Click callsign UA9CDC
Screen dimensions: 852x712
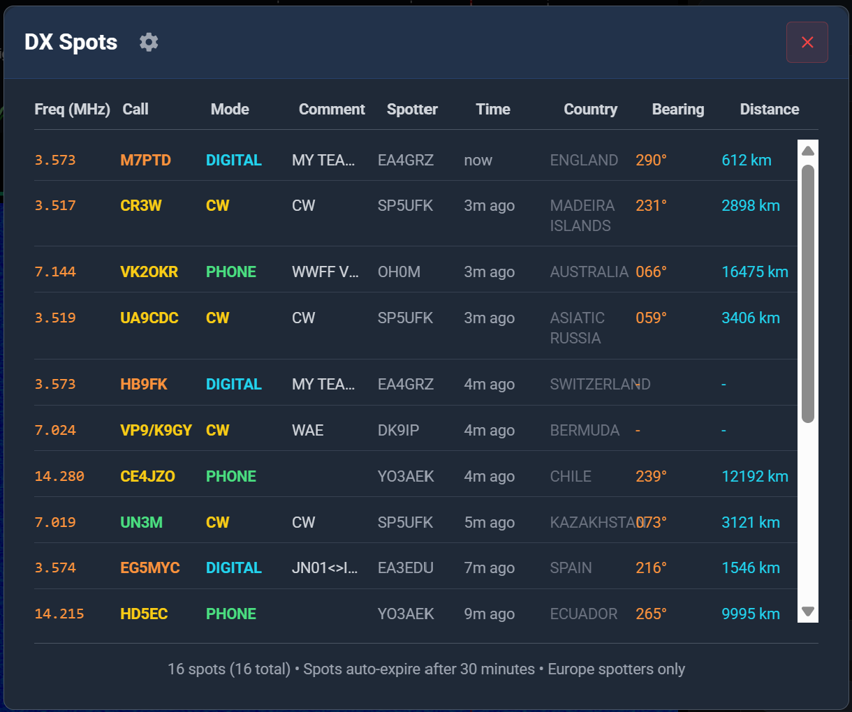(149, 318)
